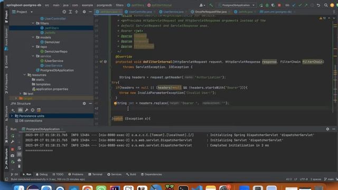Toggle the Commit side stripe button
338x190 pixels.
tap(6, 62)
